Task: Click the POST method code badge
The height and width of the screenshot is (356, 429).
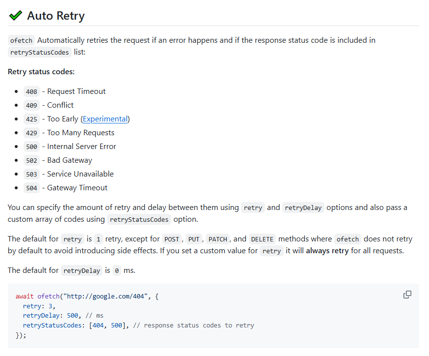Action: click(x=172, y=239)
